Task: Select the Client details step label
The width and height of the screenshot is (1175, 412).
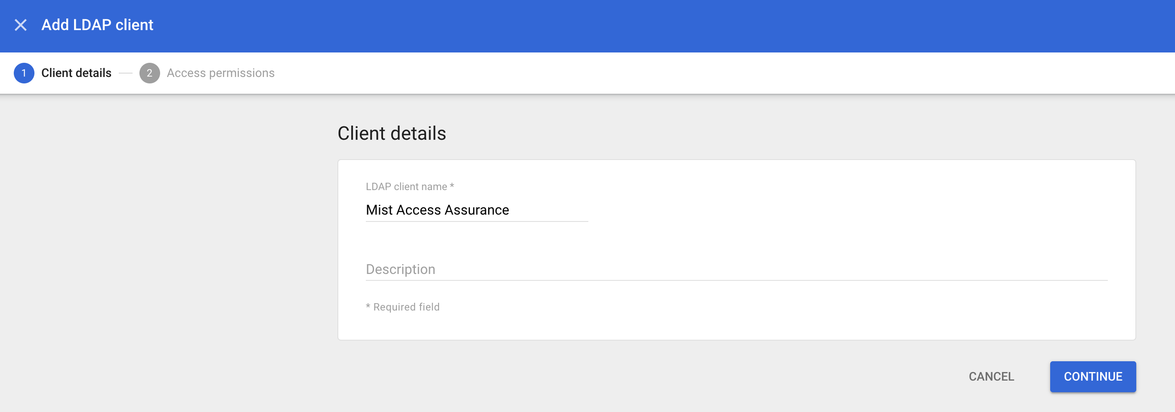Action: tap(76, 73)
